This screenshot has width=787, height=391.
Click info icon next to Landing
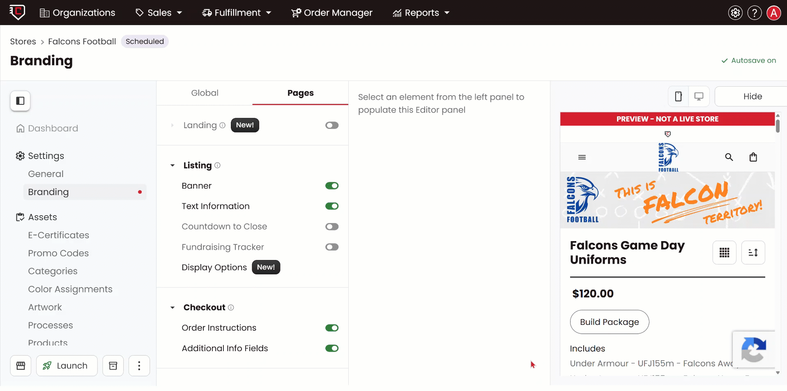point(222,125)
